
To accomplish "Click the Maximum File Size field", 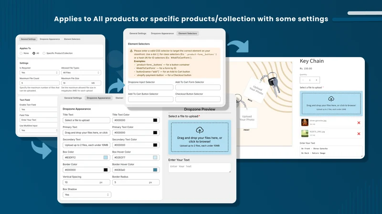I will (x=81, y=83).
